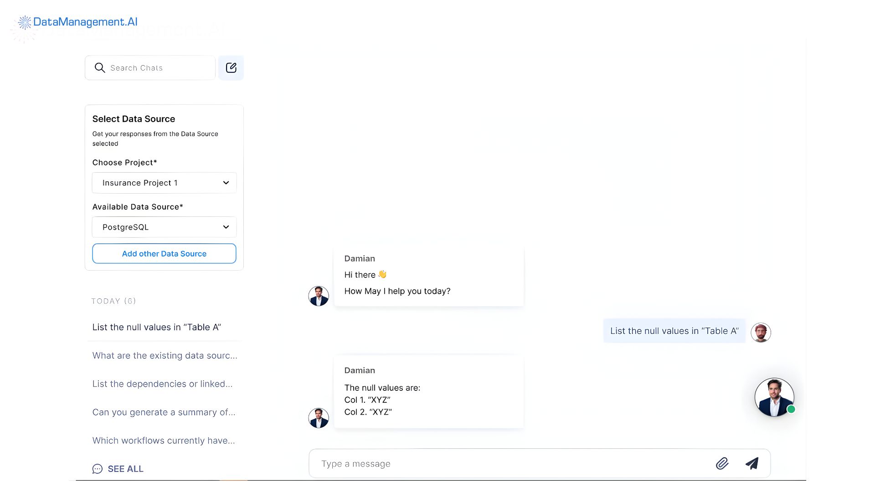Click the Add other Data Source button
This screenshot has width=875, height=492.
tap(164, 253)
